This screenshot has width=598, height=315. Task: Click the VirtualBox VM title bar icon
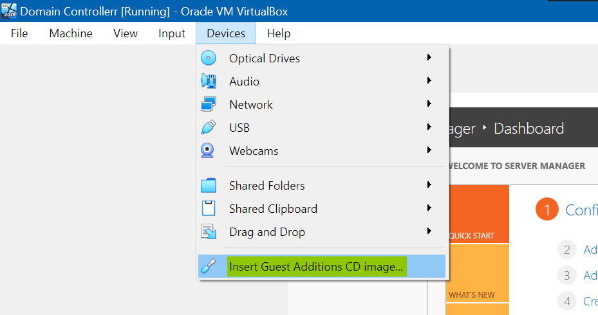pyautogui.click(x=9, y=11)
